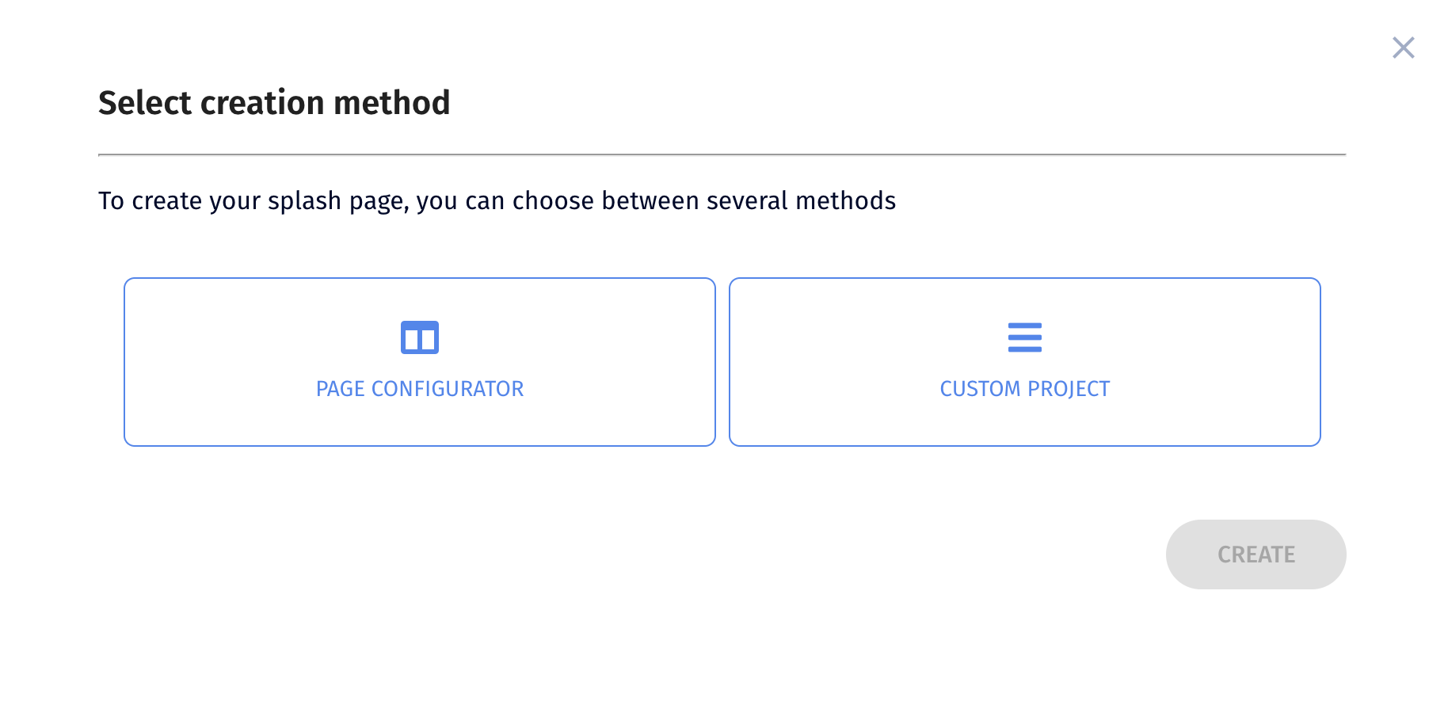Image resolution: width=1448 pixels, height=705 pixels.
Task: Click the two-column layout icon
Action: [x=420, y=337]
